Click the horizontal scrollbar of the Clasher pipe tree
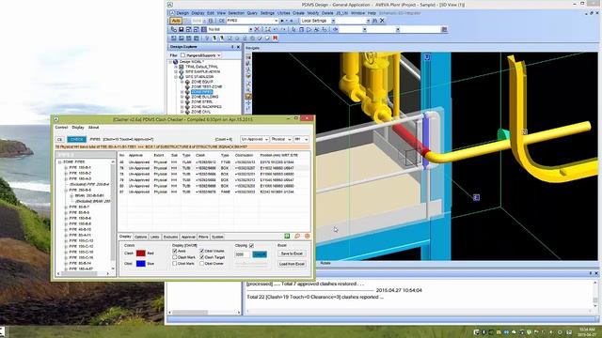Image resolution: width=602 pixels, height=338 pixels. tap(83, 273)
